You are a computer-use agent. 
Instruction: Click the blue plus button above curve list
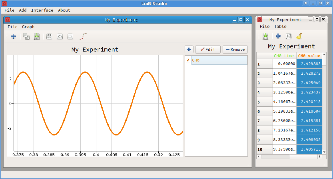tap(189, 49)
